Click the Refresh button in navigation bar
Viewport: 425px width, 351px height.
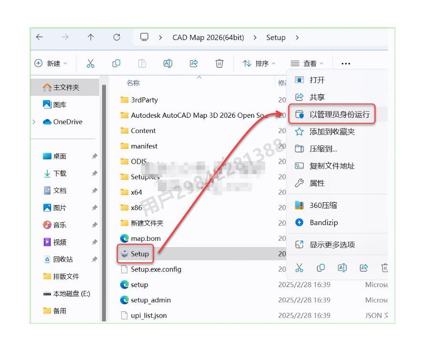[x=117, y=38]
